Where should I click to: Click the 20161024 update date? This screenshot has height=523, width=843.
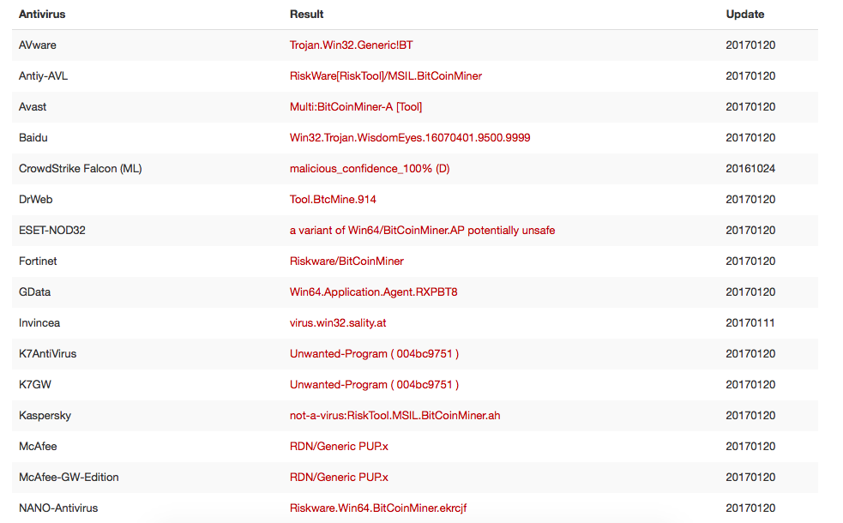pos(750,169)
